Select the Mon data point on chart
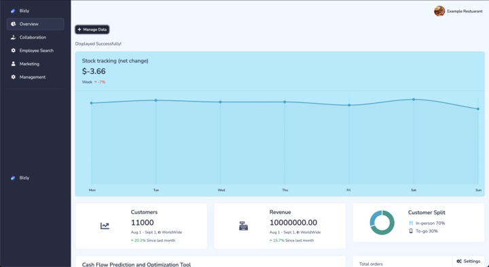 pyautogui.click(x=92, y=103)
